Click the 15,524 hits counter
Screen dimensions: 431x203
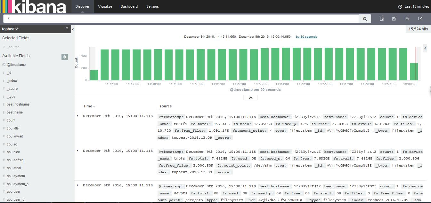coord(418,29)
